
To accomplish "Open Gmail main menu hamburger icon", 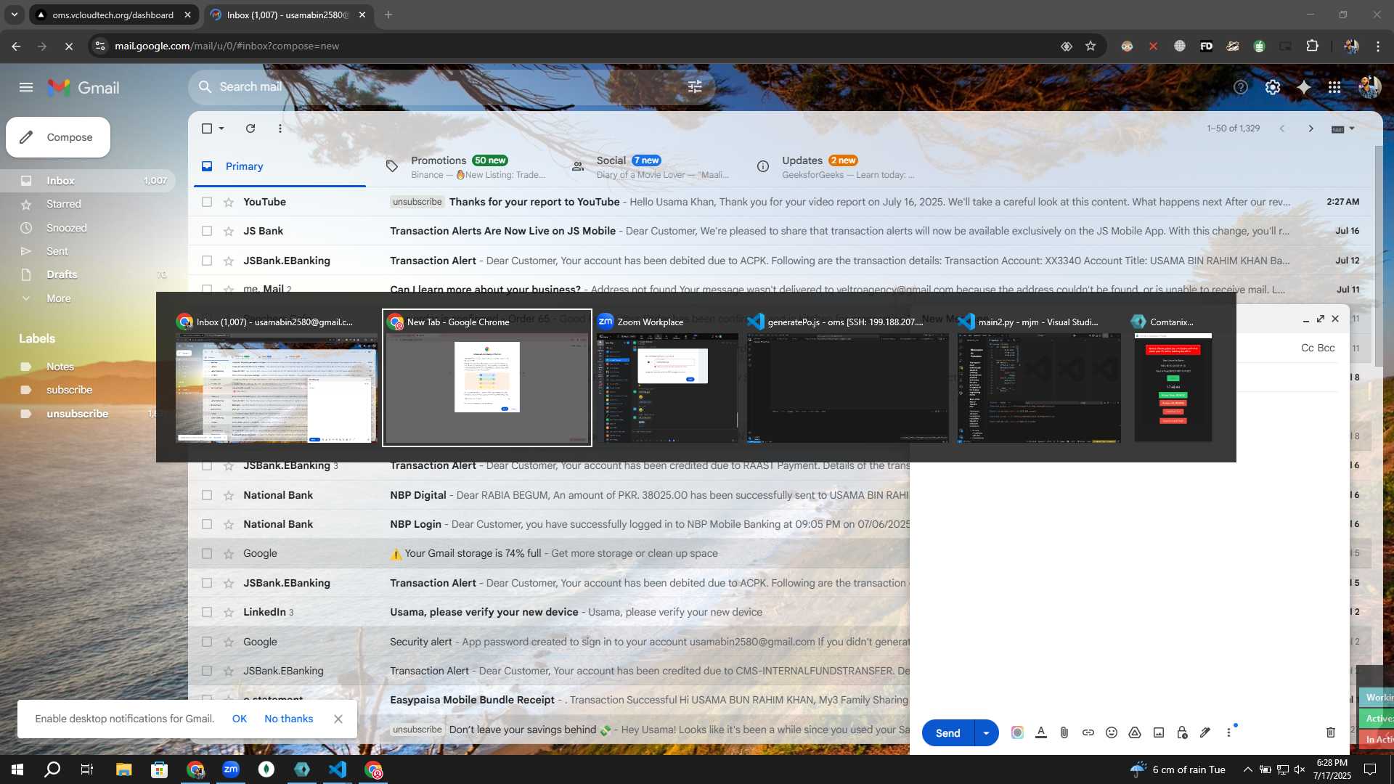I will point(26,88).
